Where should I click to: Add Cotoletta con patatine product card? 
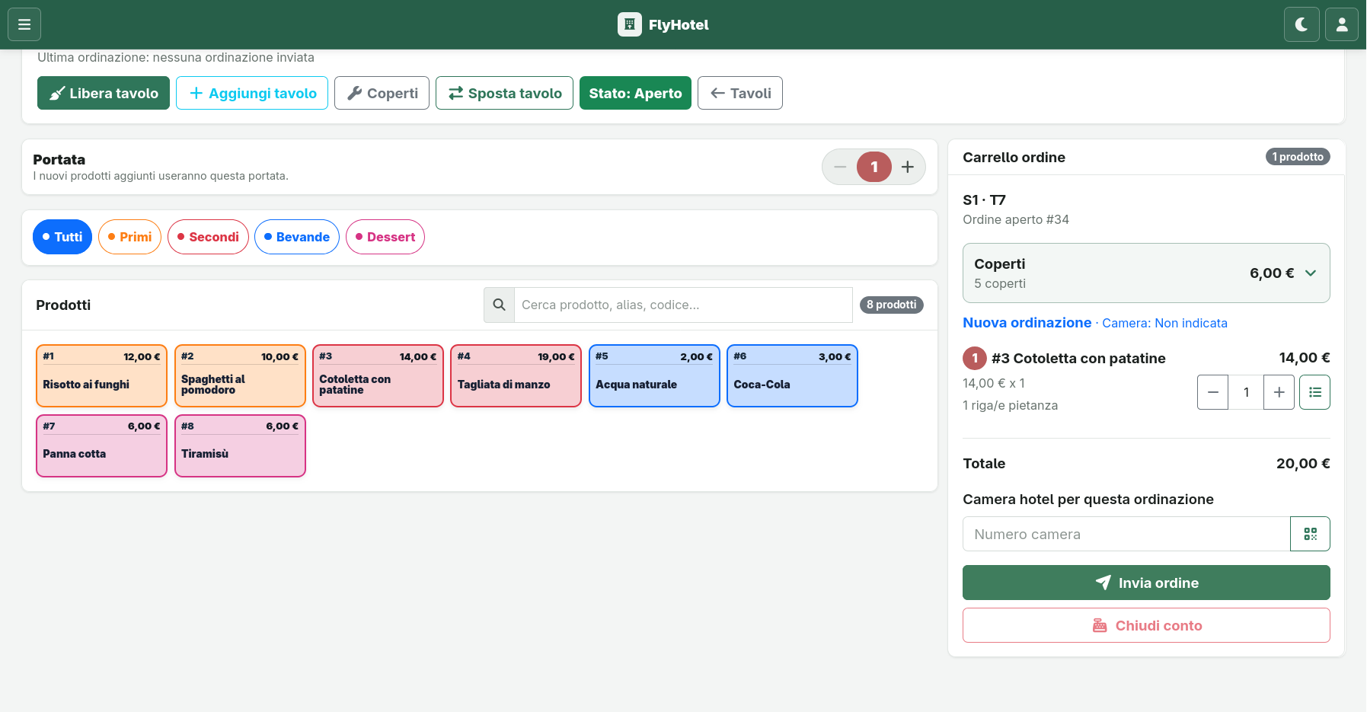click(378, 375)
